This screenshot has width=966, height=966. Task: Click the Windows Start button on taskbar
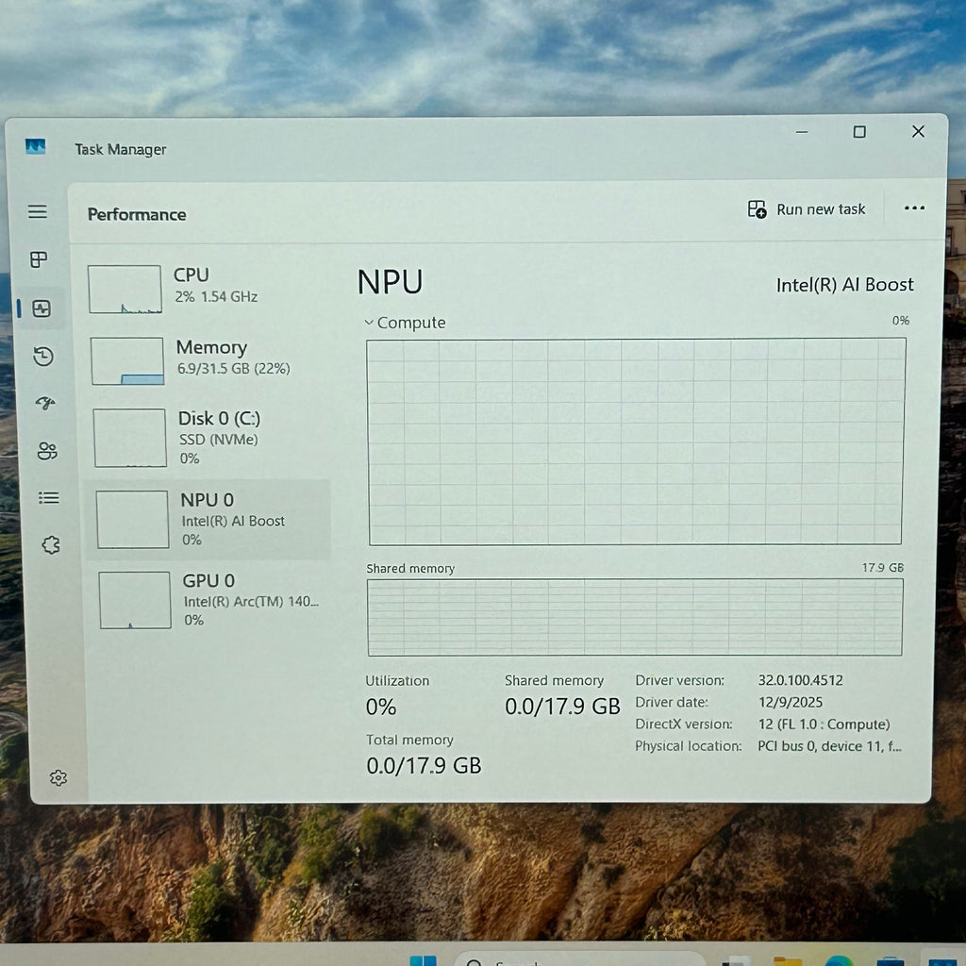point(424,960)
